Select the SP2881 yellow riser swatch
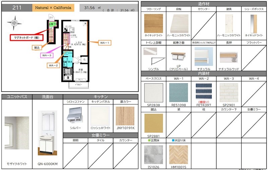This screenshot has height=170, width=268. click(153, 123)
